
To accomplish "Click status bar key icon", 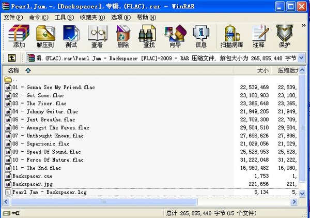I will click(x=16, y=213).
